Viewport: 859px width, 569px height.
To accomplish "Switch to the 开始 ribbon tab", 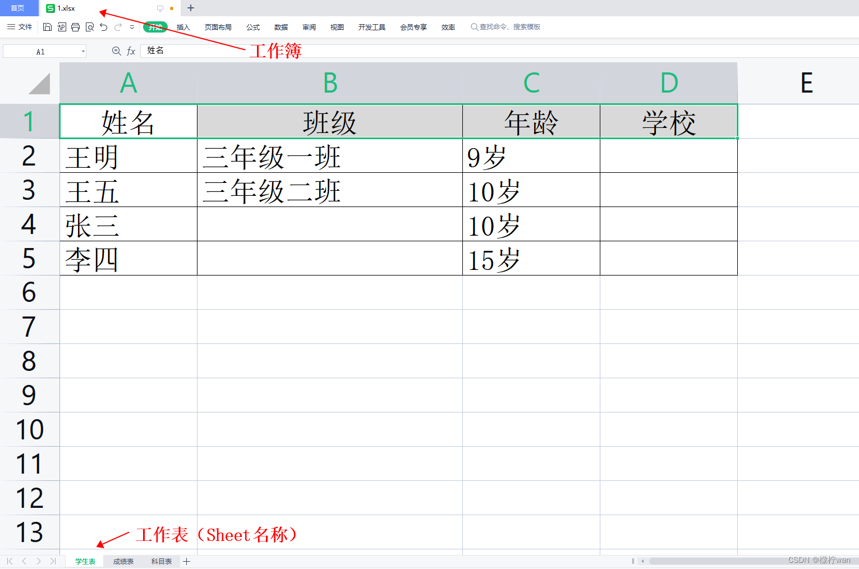I will [155, 27].
